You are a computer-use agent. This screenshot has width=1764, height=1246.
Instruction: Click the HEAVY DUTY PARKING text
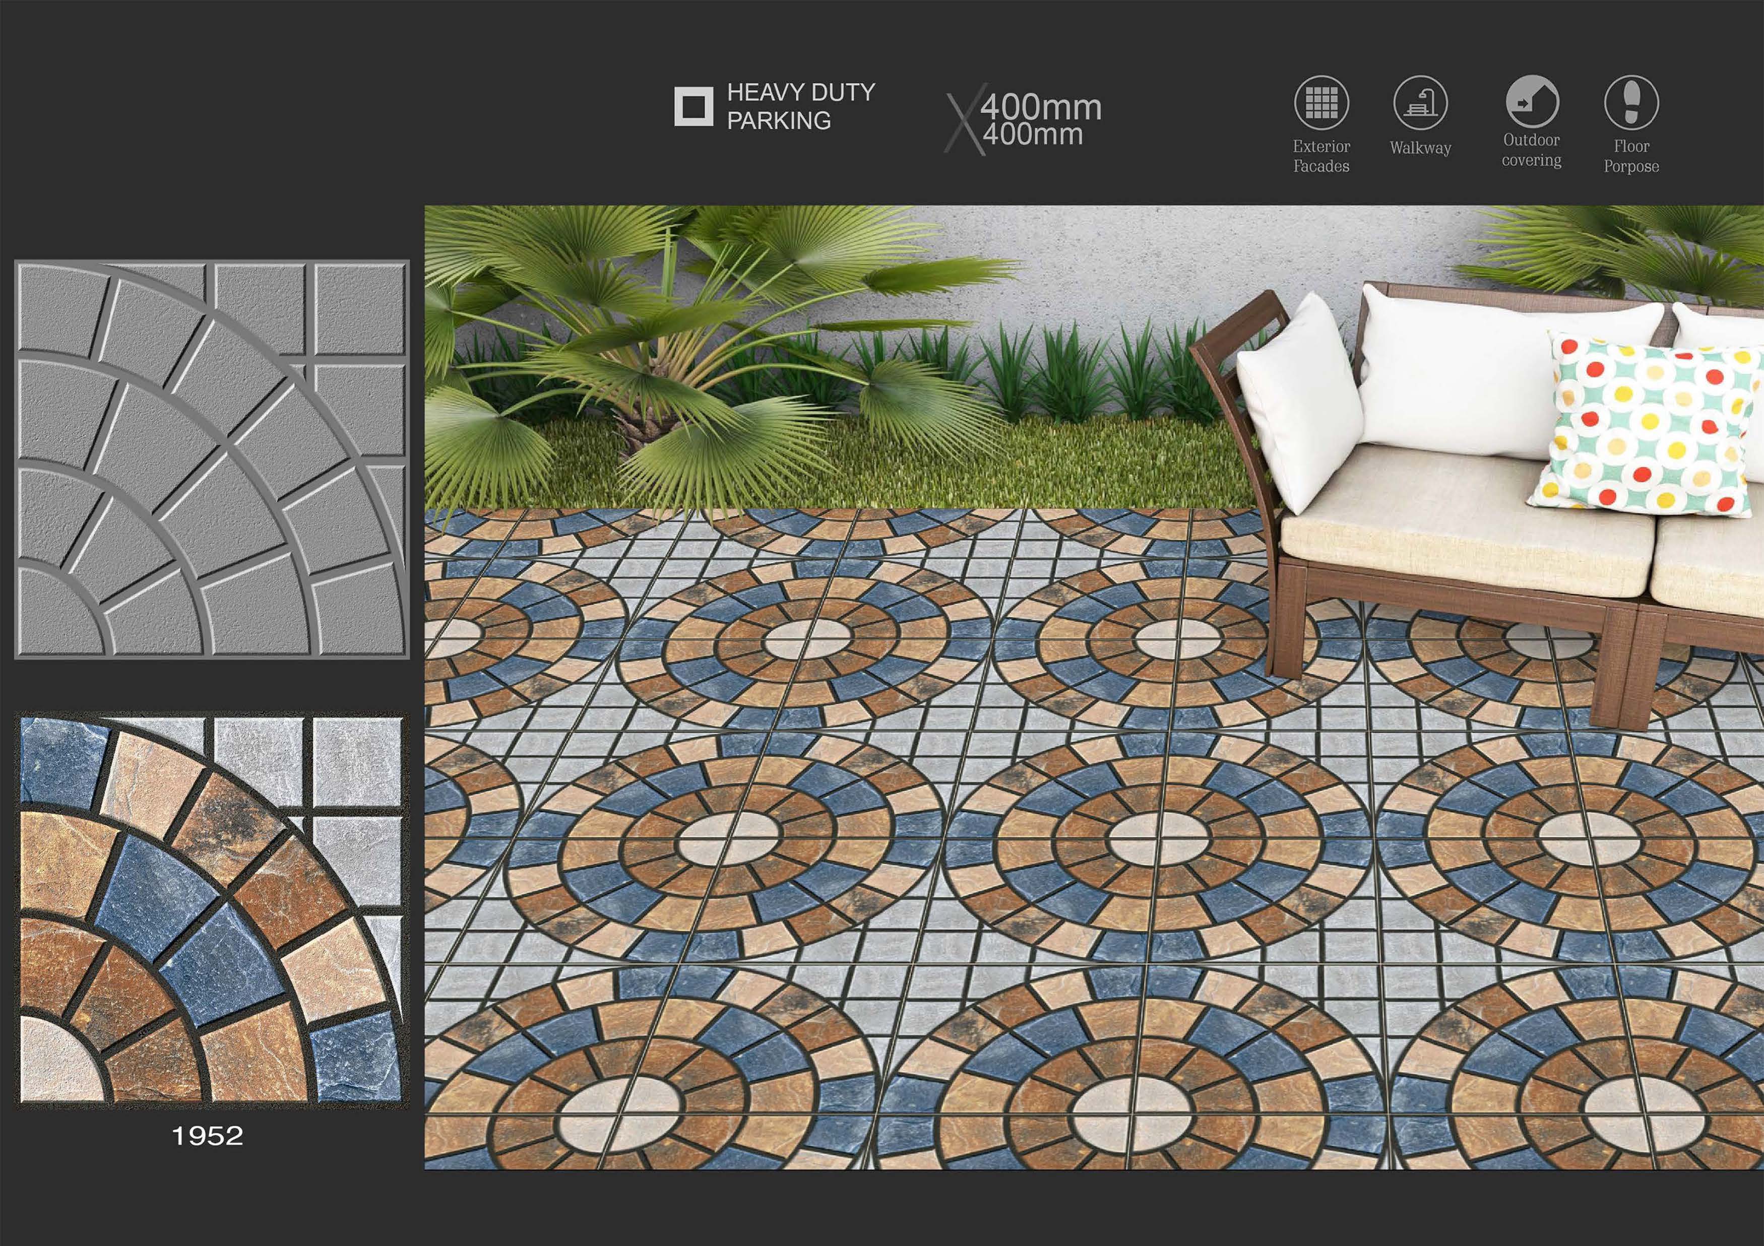click(x=800, y=106)
